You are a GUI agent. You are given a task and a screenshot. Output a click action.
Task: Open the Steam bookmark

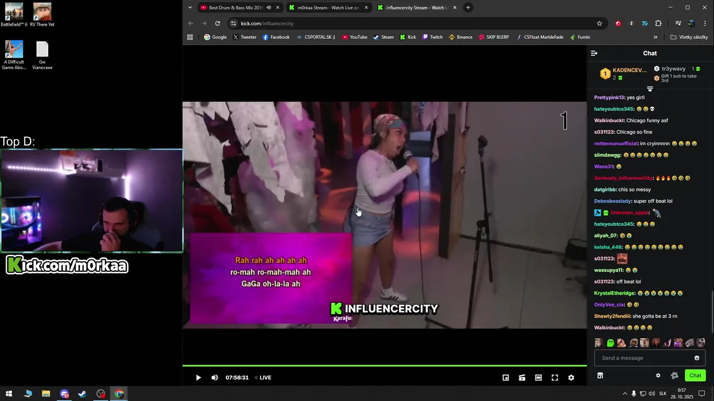[x=383, y=37]
